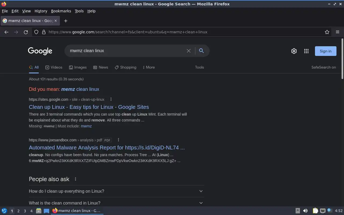
Task: Click 'memz clean linux' suggestion
Action: pyautogui.click(x=80, y=89)
